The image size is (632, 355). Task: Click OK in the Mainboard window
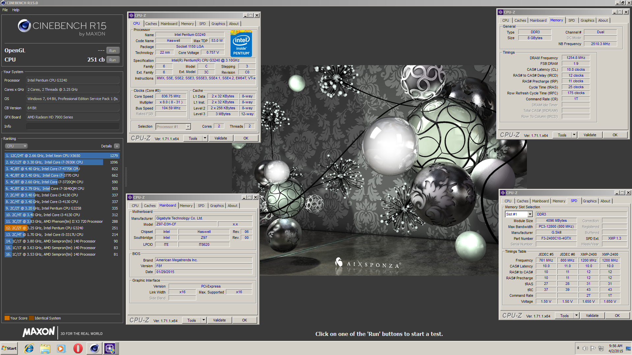(x=245, y=320)
